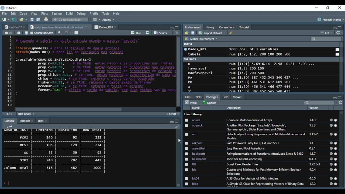This screenshot has height=194, width=345.
Task: Load workspace in Environment pane
Action: 186,33
